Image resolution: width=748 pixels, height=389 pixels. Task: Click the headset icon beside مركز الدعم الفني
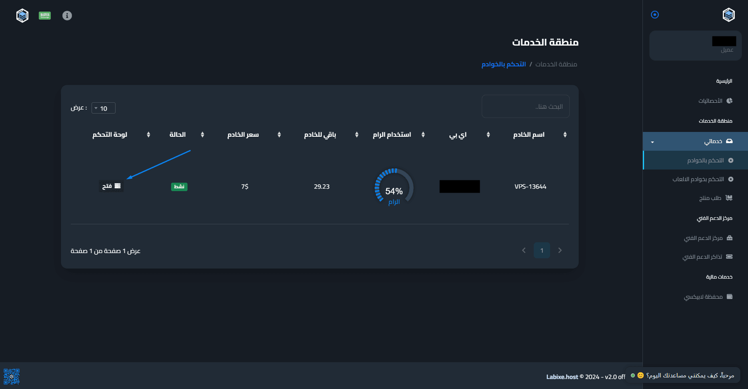(x=730, y=238)
